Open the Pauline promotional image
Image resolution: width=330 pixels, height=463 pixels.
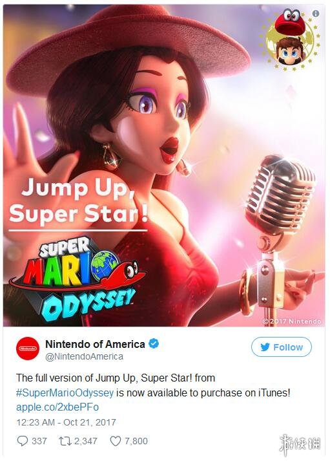(x=164, y=166)
